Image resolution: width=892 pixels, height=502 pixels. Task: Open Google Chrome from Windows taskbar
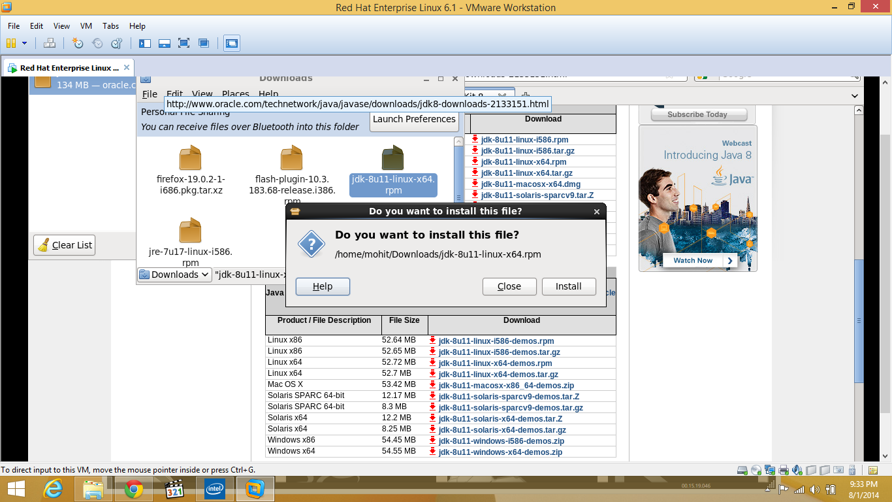134,488
